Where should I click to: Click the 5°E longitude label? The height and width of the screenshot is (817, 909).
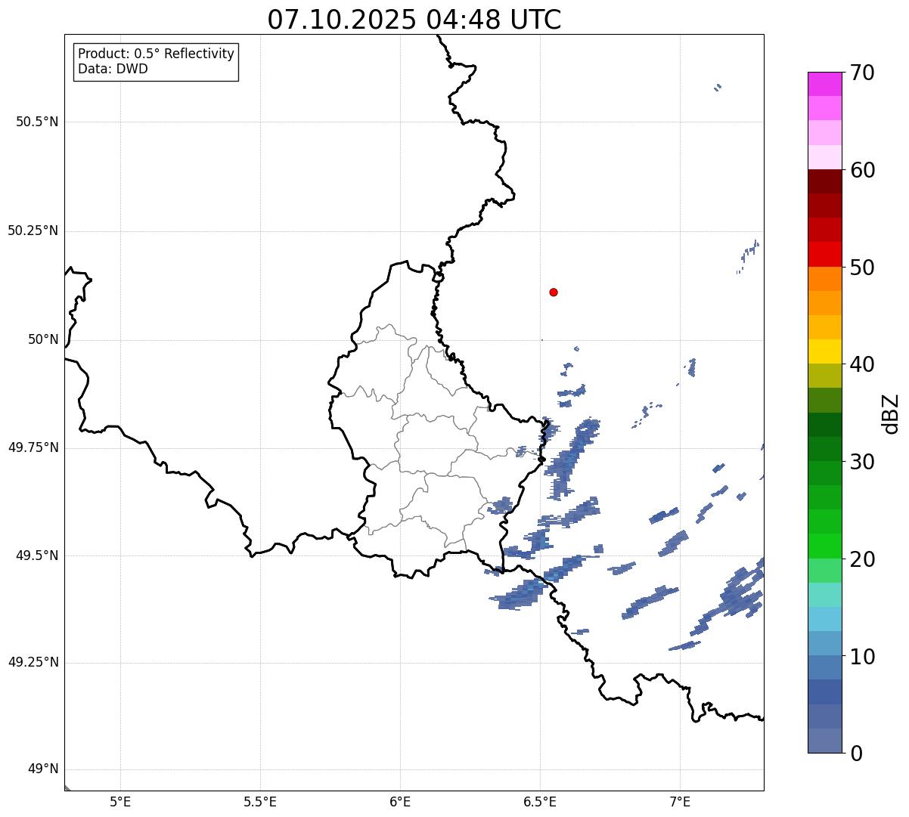120,801
